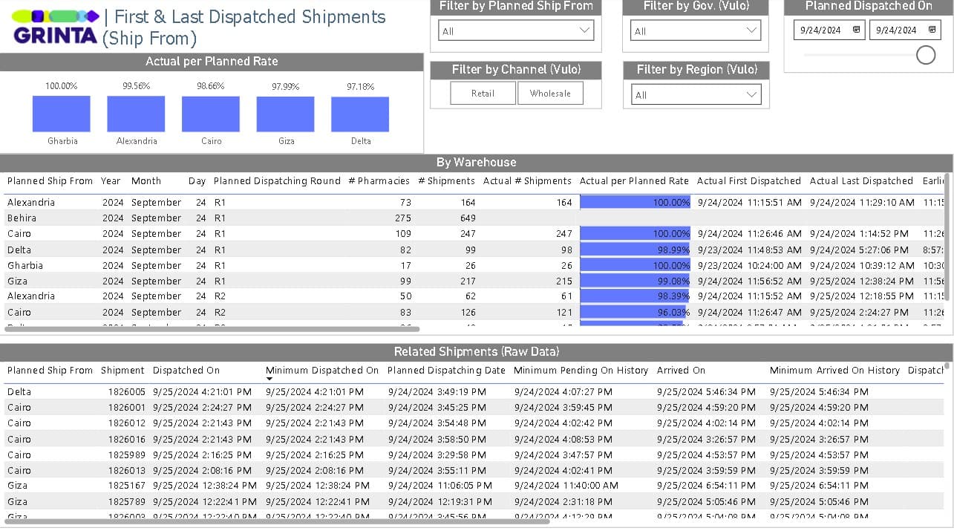
Task: Click the 98.99% rate cell
Action: click(x=635, y=250)
